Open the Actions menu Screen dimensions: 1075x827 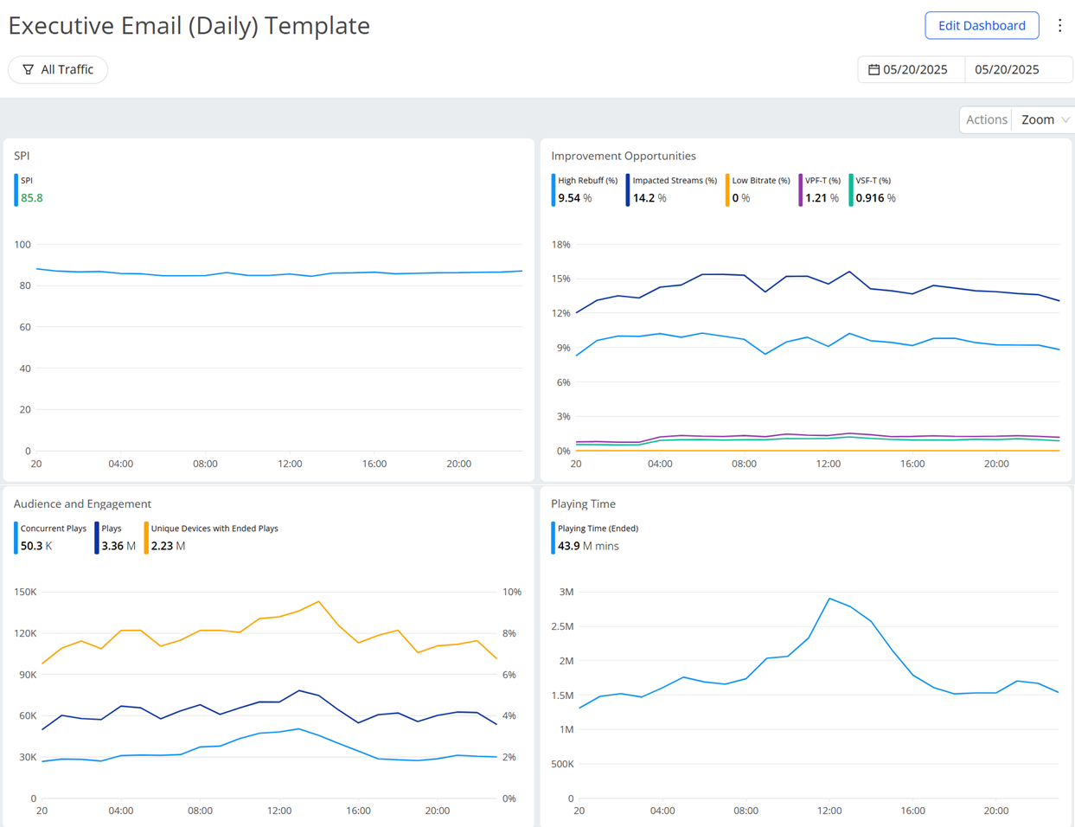tap(986, 119)
